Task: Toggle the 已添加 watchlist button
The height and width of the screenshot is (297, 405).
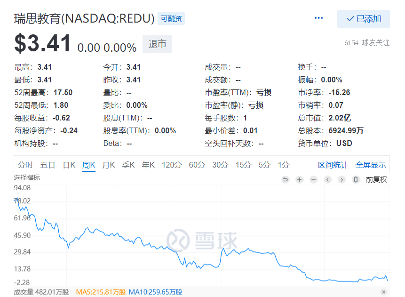Action: pyautogui.click(x=364, y=19)
